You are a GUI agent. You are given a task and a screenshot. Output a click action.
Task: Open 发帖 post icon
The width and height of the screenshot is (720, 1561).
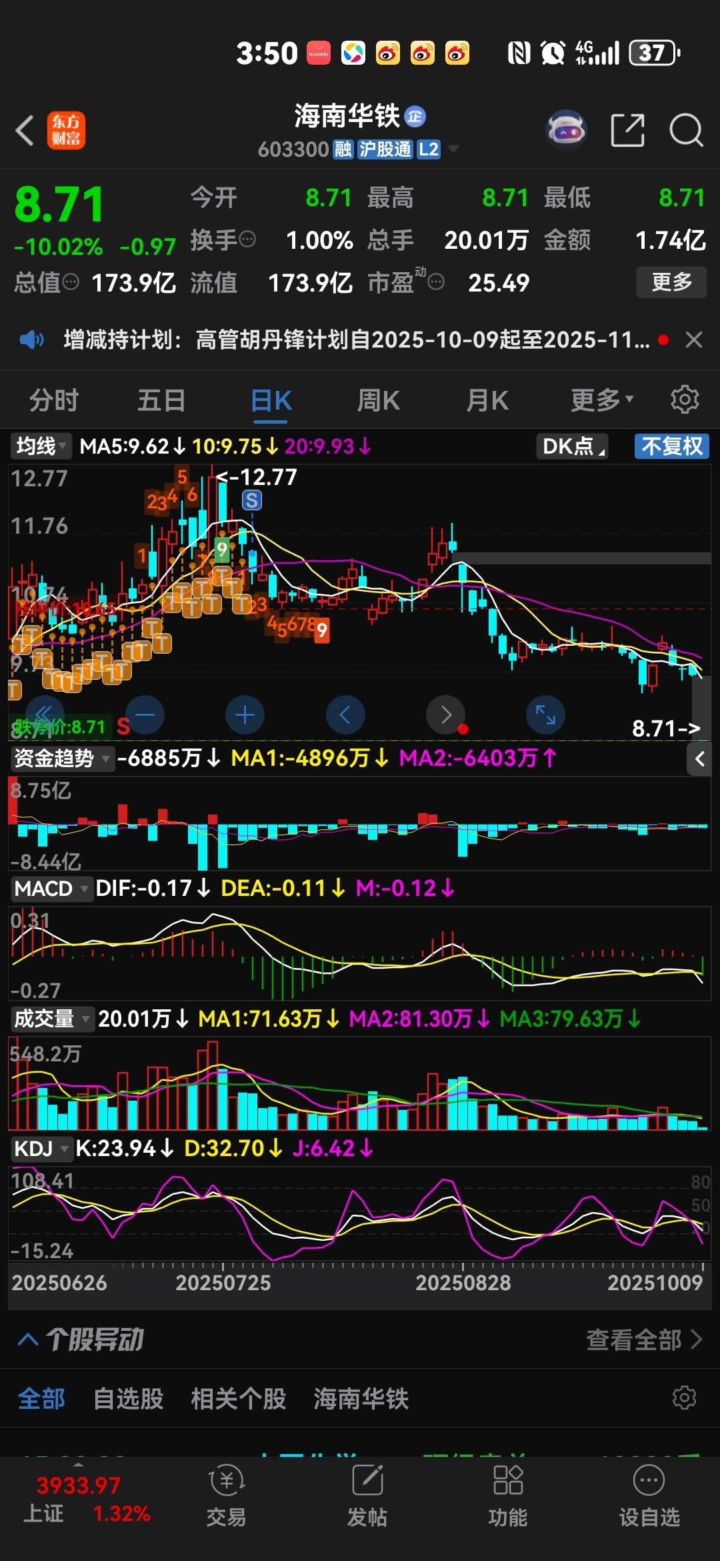click(x=367, y=1496)
